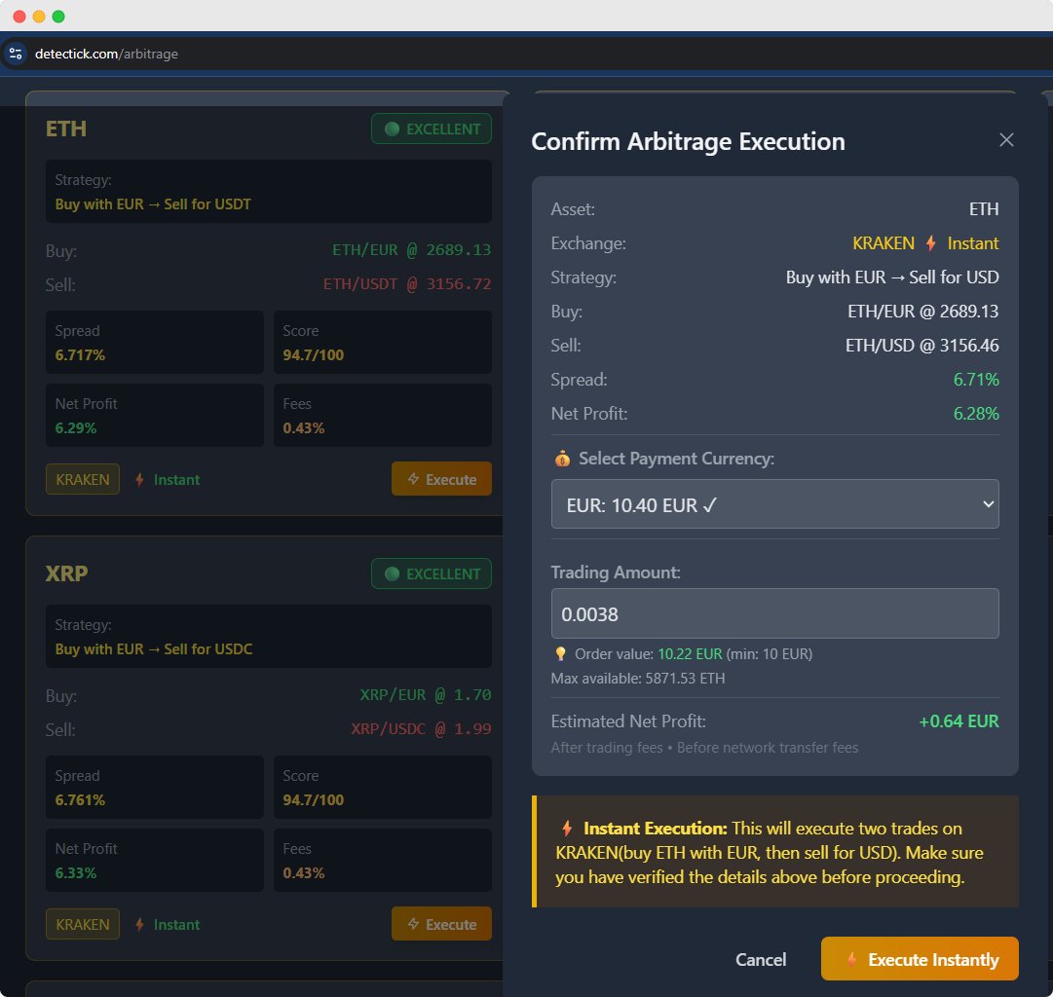The height and width of the screenshot is (997, 1053).
Task: Click the '10.22 EUR' order value
Action: point(690,654)
